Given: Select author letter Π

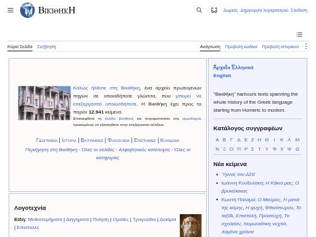Looking at the screenshot, I should 239,149.
